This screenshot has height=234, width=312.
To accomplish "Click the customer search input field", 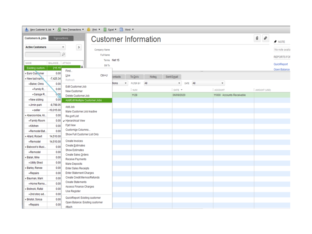I will pos(42,54).
